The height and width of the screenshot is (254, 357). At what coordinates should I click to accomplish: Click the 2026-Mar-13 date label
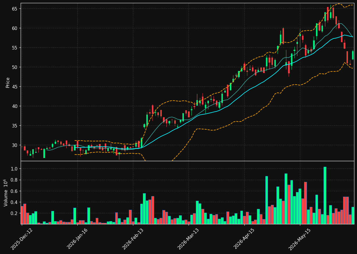pyautogui.click(x=188, y=239)
